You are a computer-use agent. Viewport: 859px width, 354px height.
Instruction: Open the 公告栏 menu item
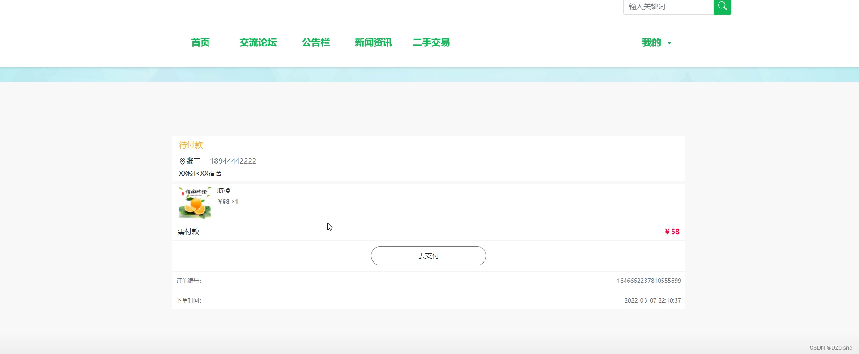[316, 42]
